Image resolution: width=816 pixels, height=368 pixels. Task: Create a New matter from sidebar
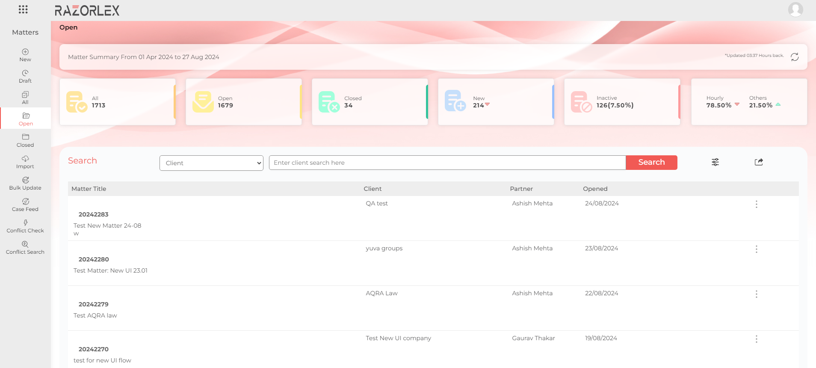coord(25,55)
